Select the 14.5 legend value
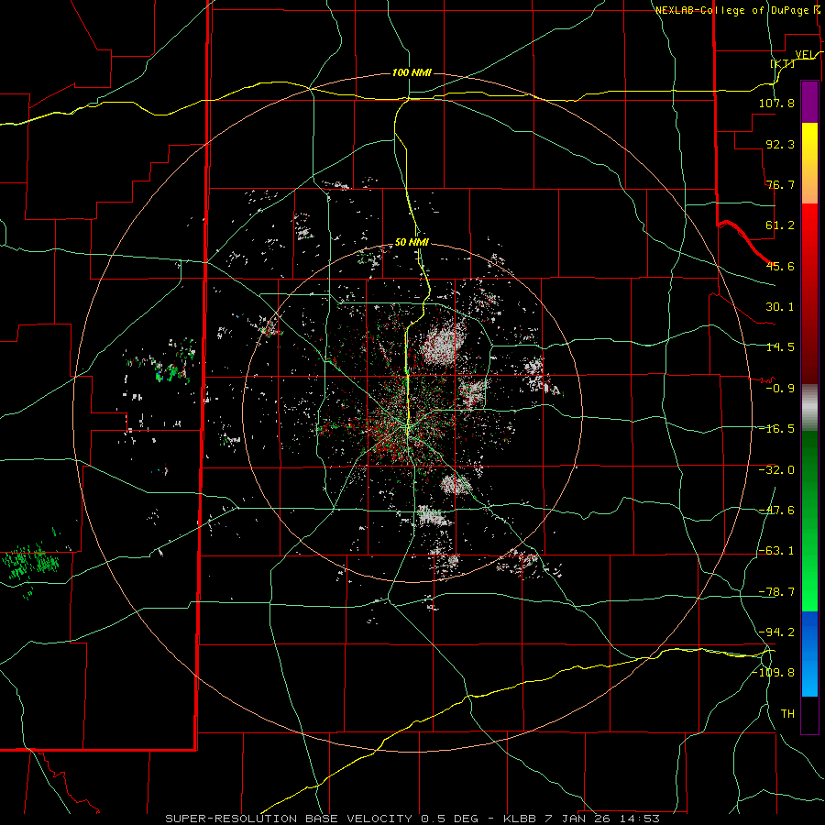This screenshot has height=825, width=825. click(780, 347)
